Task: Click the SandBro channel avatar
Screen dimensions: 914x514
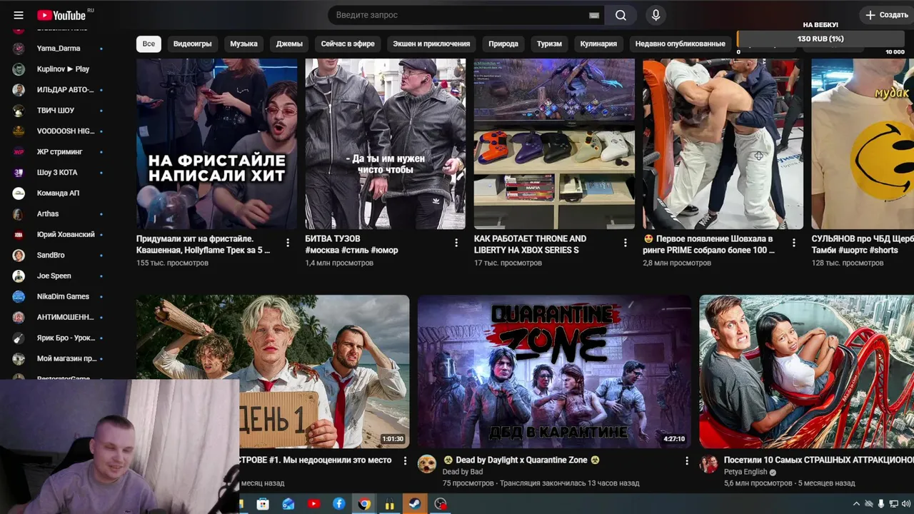Action: [19, 256]
